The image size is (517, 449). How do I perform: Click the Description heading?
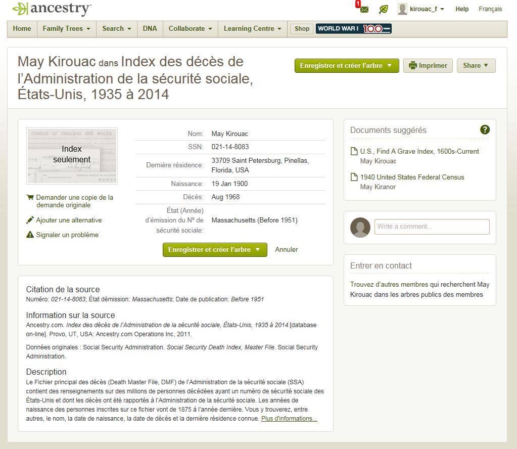(x=46, y=372)
